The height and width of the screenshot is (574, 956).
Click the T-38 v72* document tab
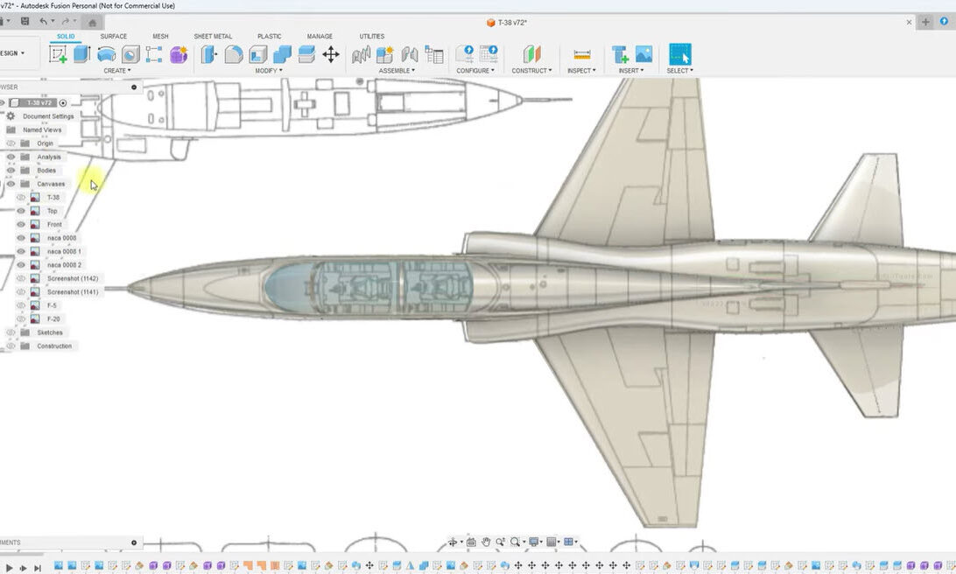(507, 23)
